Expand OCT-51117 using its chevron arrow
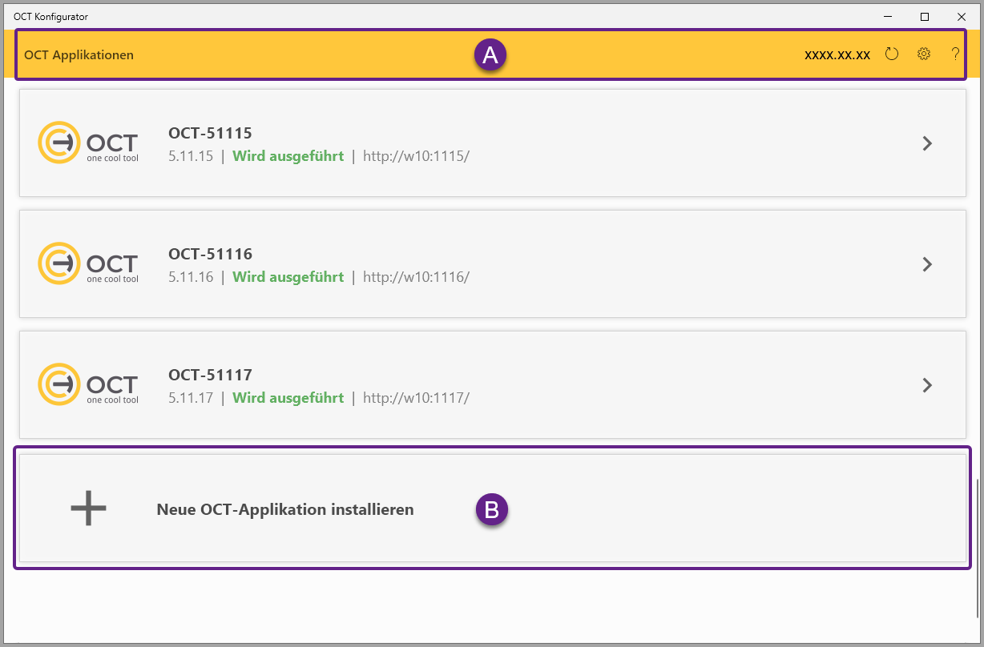Image resolution: width=984 pixels, height=647 pixels. coord(927,385)
